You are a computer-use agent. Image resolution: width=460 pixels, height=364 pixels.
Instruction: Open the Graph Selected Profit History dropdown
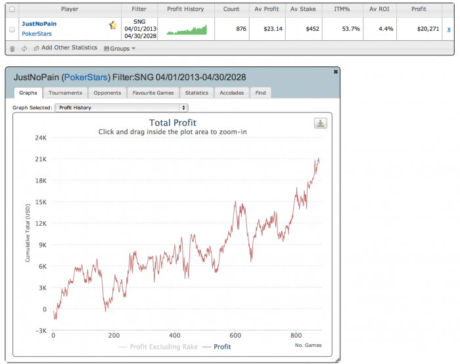tap(122, 108)
